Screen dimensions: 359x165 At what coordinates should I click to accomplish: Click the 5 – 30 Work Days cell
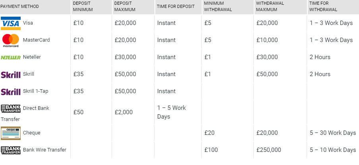(x=333, y=133)
